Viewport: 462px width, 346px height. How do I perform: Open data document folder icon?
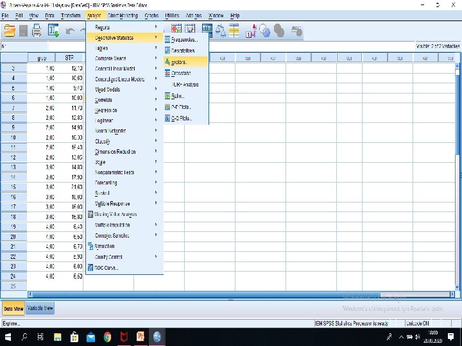[10, 31]
